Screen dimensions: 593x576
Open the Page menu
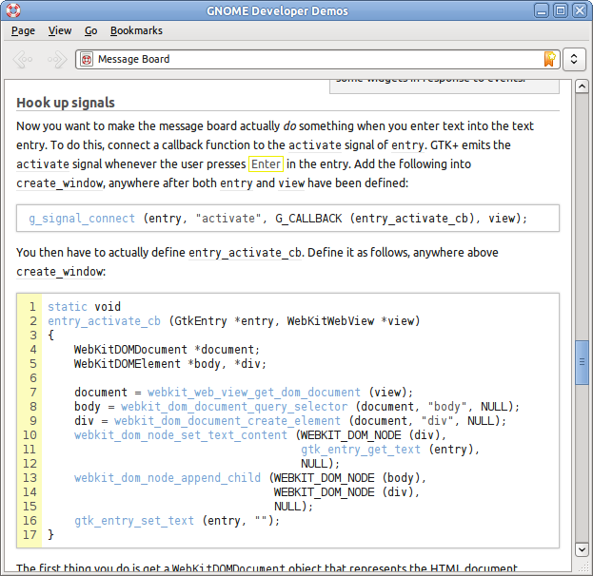point(23,30)
